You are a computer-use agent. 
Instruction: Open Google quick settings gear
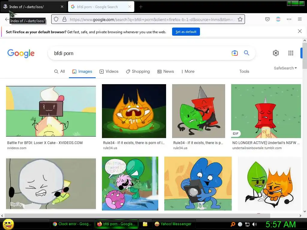click(276, 53)
